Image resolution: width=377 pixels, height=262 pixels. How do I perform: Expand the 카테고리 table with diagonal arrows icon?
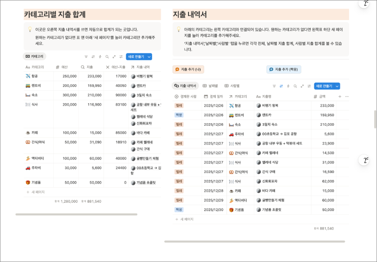(114, 56)
